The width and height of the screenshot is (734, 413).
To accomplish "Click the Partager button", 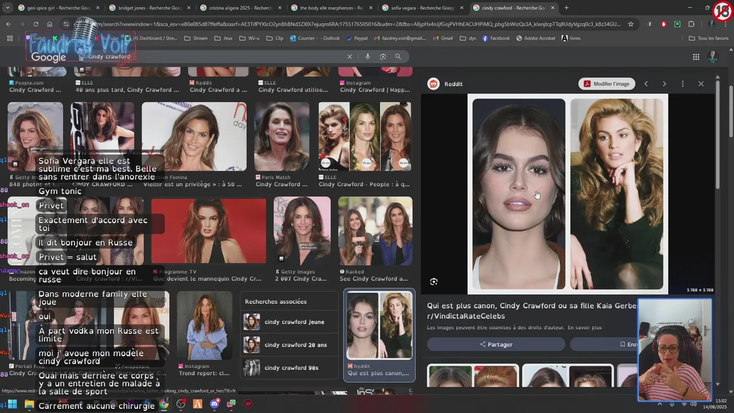I will coord(496,344).
